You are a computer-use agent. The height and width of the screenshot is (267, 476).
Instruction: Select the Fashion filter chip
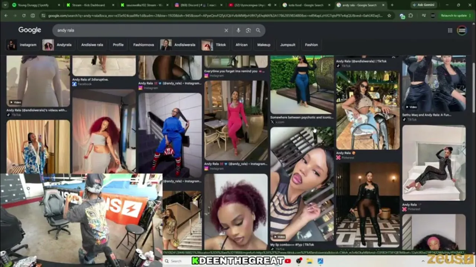pos(311,45)
